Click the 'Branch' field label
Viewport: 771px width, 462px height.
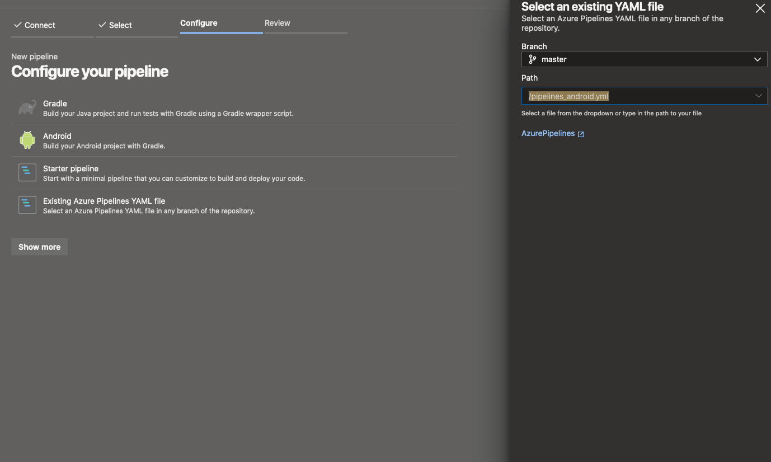534,46
